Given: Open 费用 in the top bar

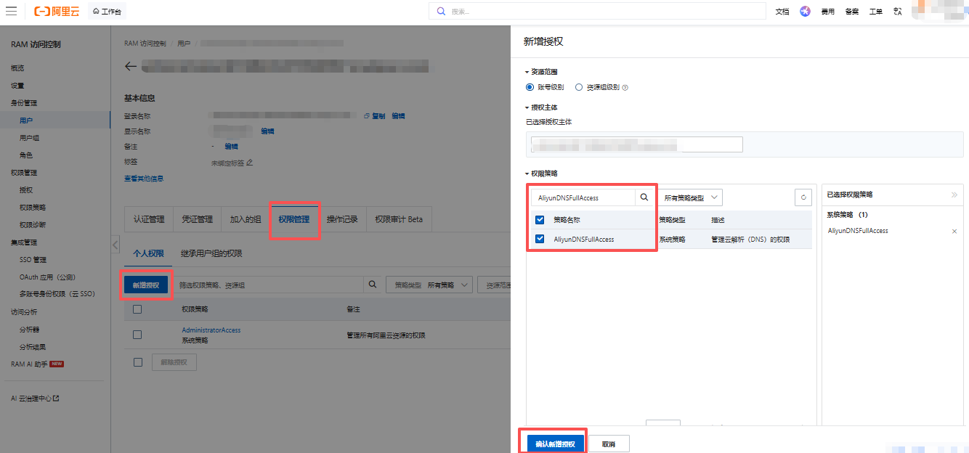Looking at the screenshot, I should point(828,11).
